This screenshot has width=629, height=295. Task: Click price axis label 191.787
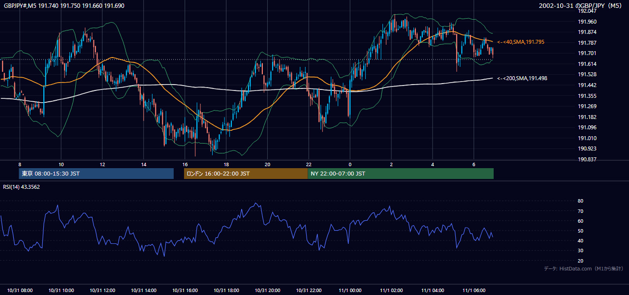(587, 43)
